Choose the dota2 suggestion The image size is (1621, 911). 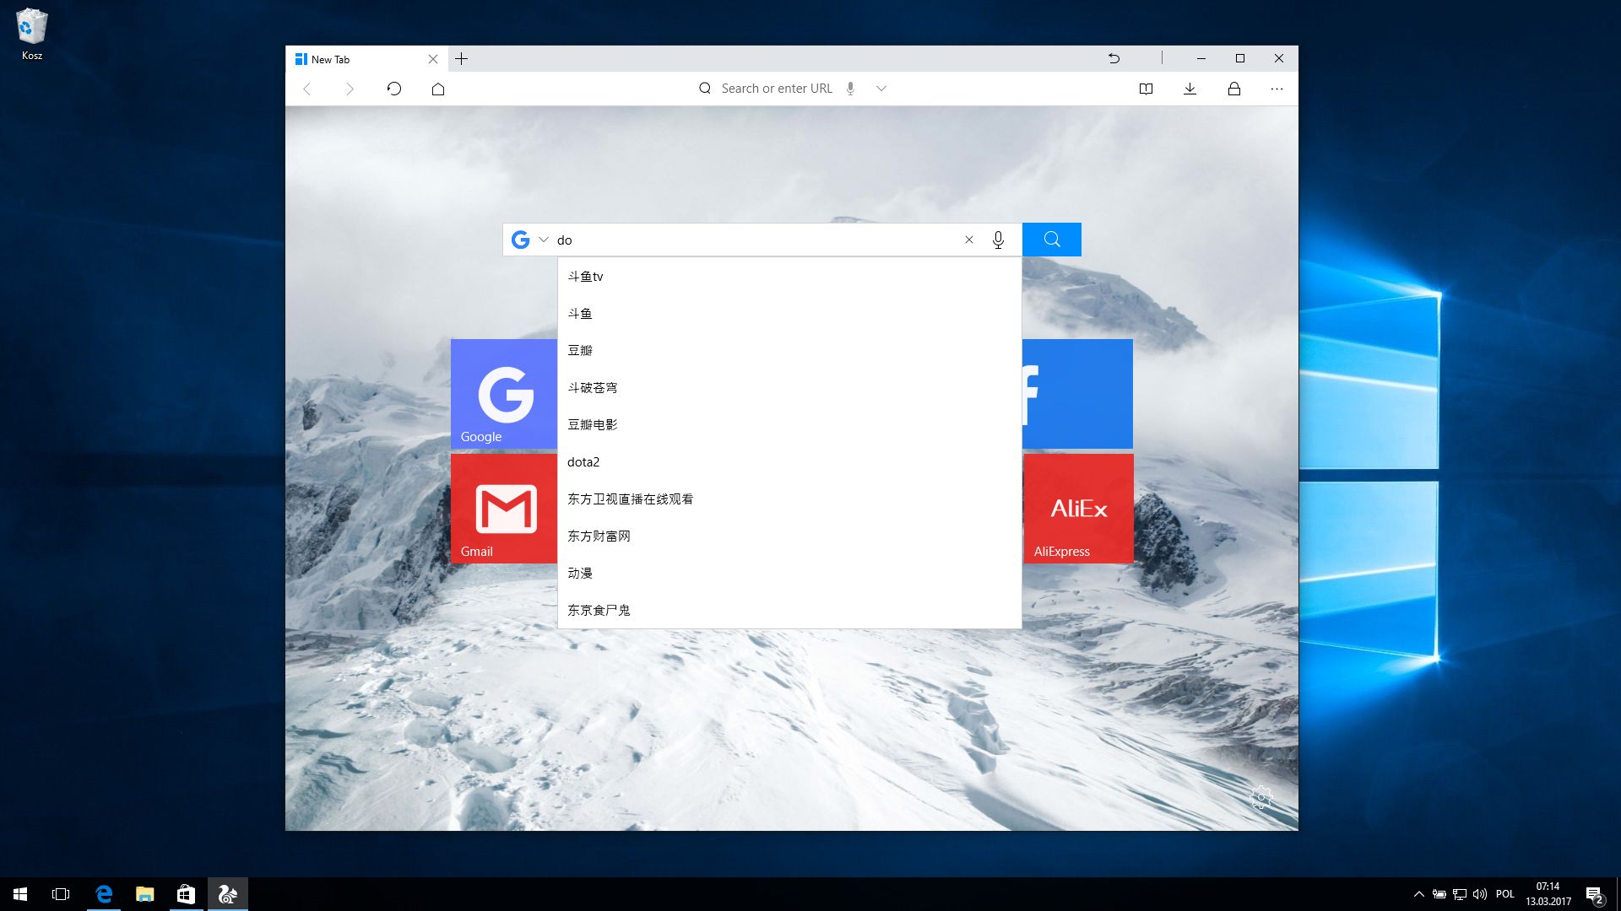(x=583, y=461)
